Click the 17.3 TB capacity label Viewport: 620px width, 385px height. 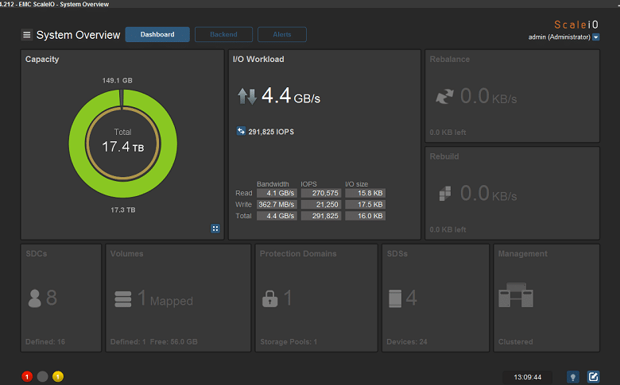123,210
